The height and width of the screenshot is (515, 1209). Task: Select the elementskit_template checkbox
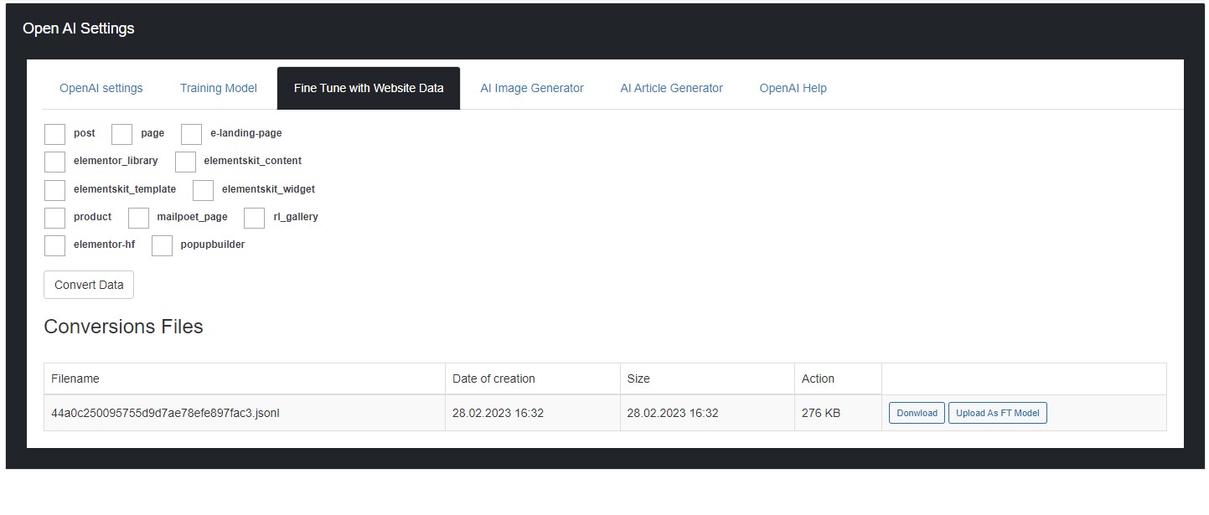(x=54, y=190)
